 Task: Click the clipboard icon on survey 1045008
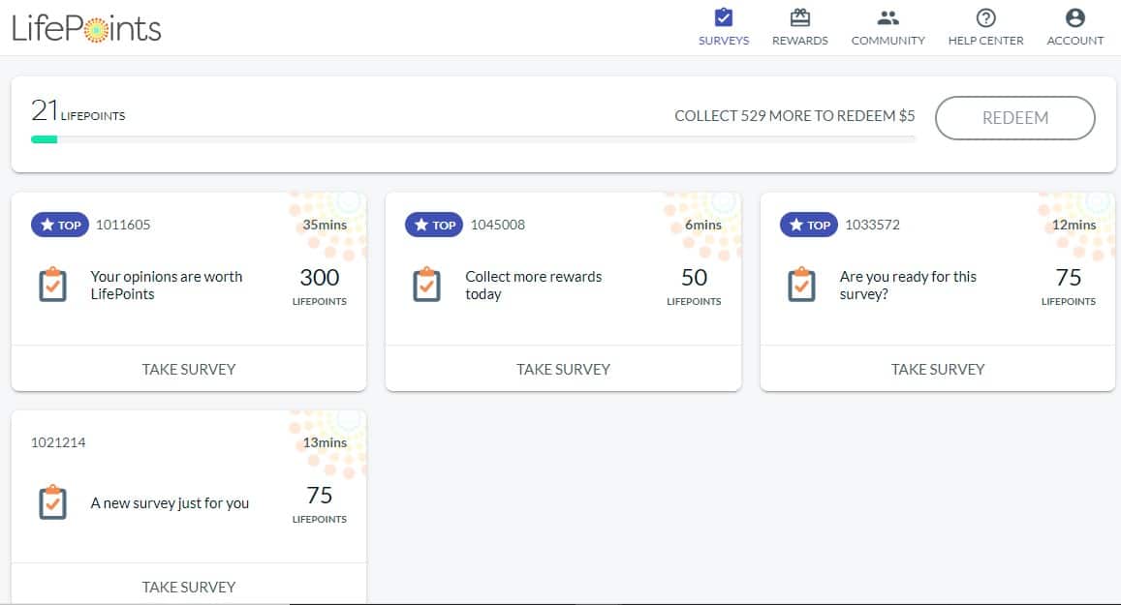coord(427,285)
